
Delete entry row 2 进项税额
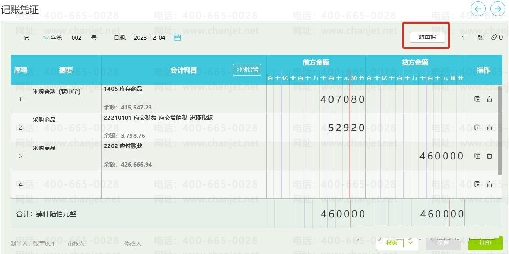(x=489, y=127)
